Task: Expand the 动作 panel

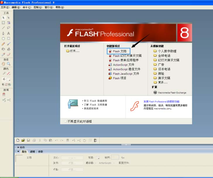Action: (x=18, y=147)
